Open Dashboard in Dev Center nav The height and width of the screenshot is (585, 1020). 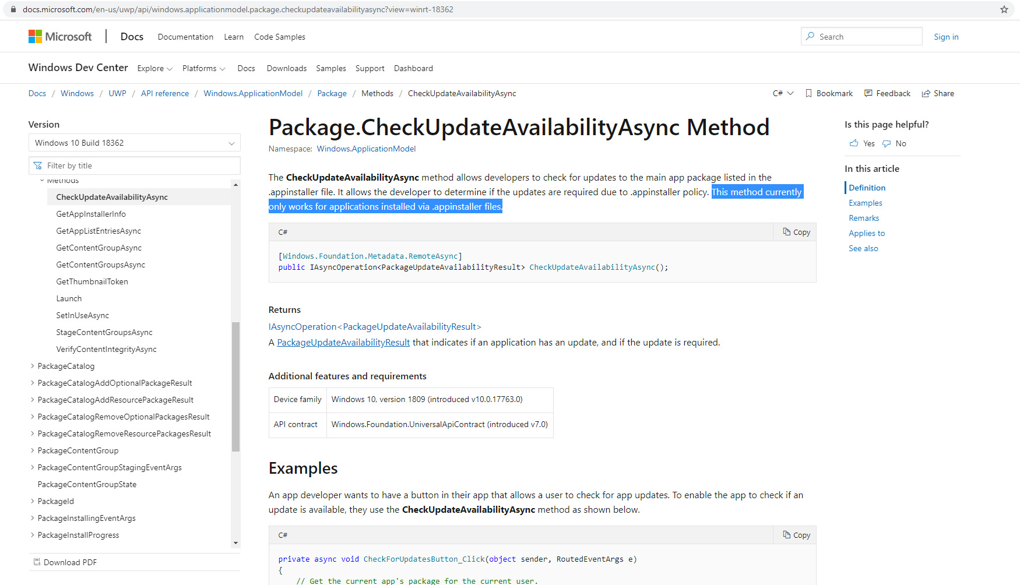(413, 68)
